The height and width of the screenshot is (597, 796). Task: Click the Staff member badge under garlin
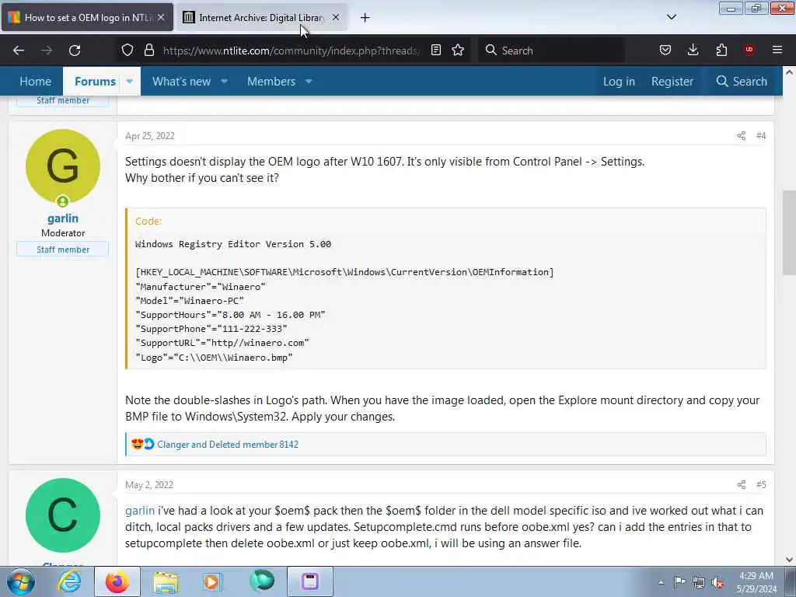tap(62, 250)
